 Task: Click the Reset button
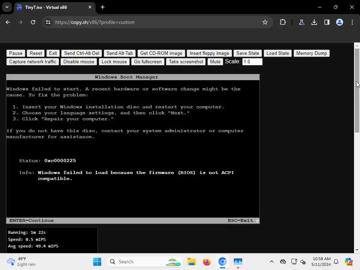click(36, 53)
